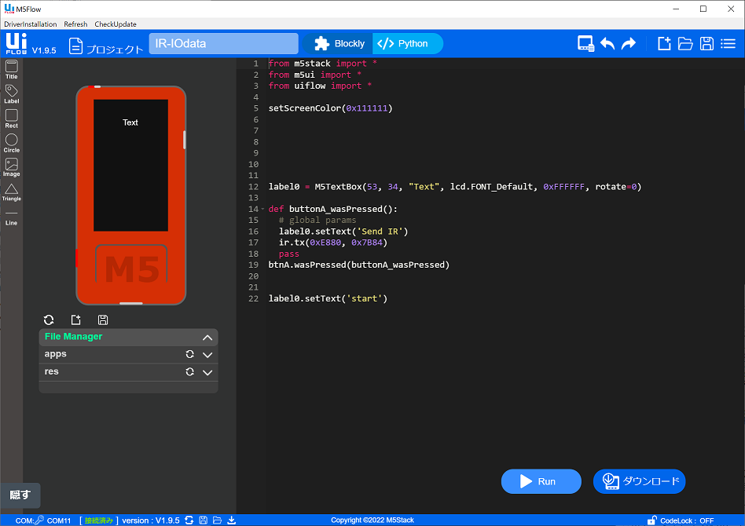Click the File Manager title

pyautogui.click(x=73, y=337)
